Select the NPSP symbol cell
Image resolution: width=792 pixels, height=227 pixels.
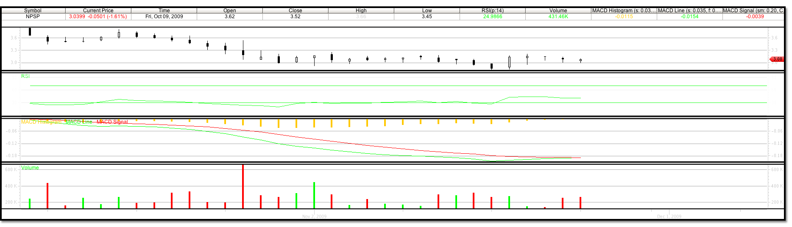pyautogui.click(x=33, y=17)
